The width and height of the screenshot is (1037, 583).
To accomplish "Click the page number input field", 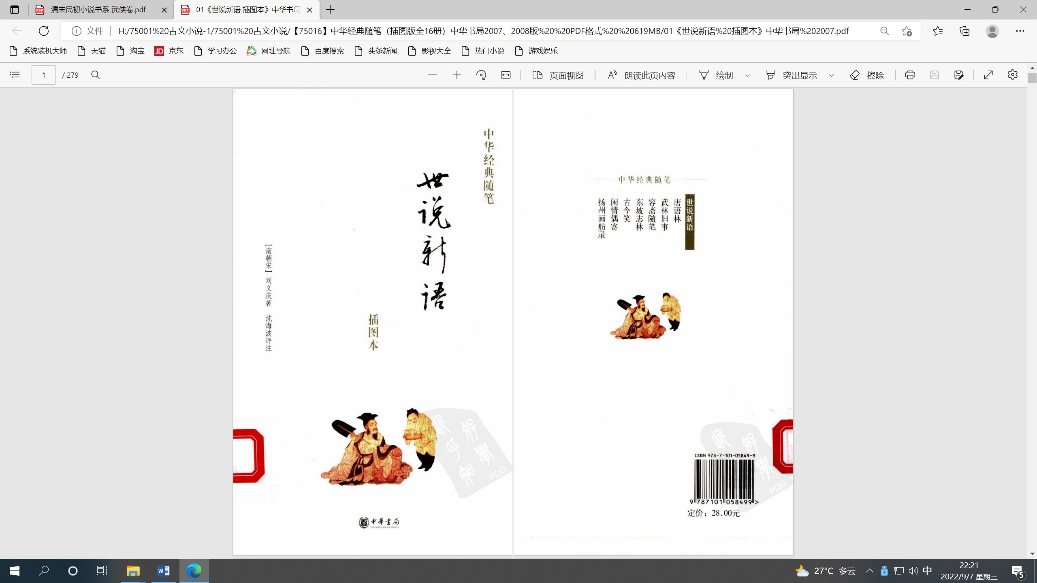I will (44, 75).
